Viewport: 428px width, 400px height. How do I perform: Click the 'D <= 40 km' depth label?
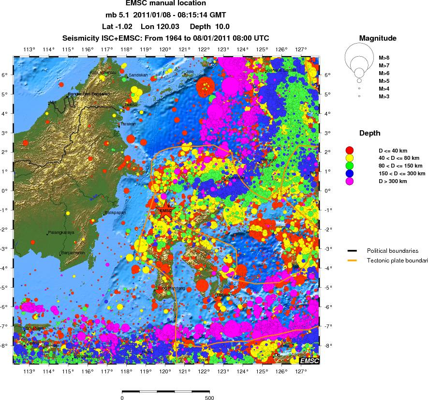tap(393, 151)
